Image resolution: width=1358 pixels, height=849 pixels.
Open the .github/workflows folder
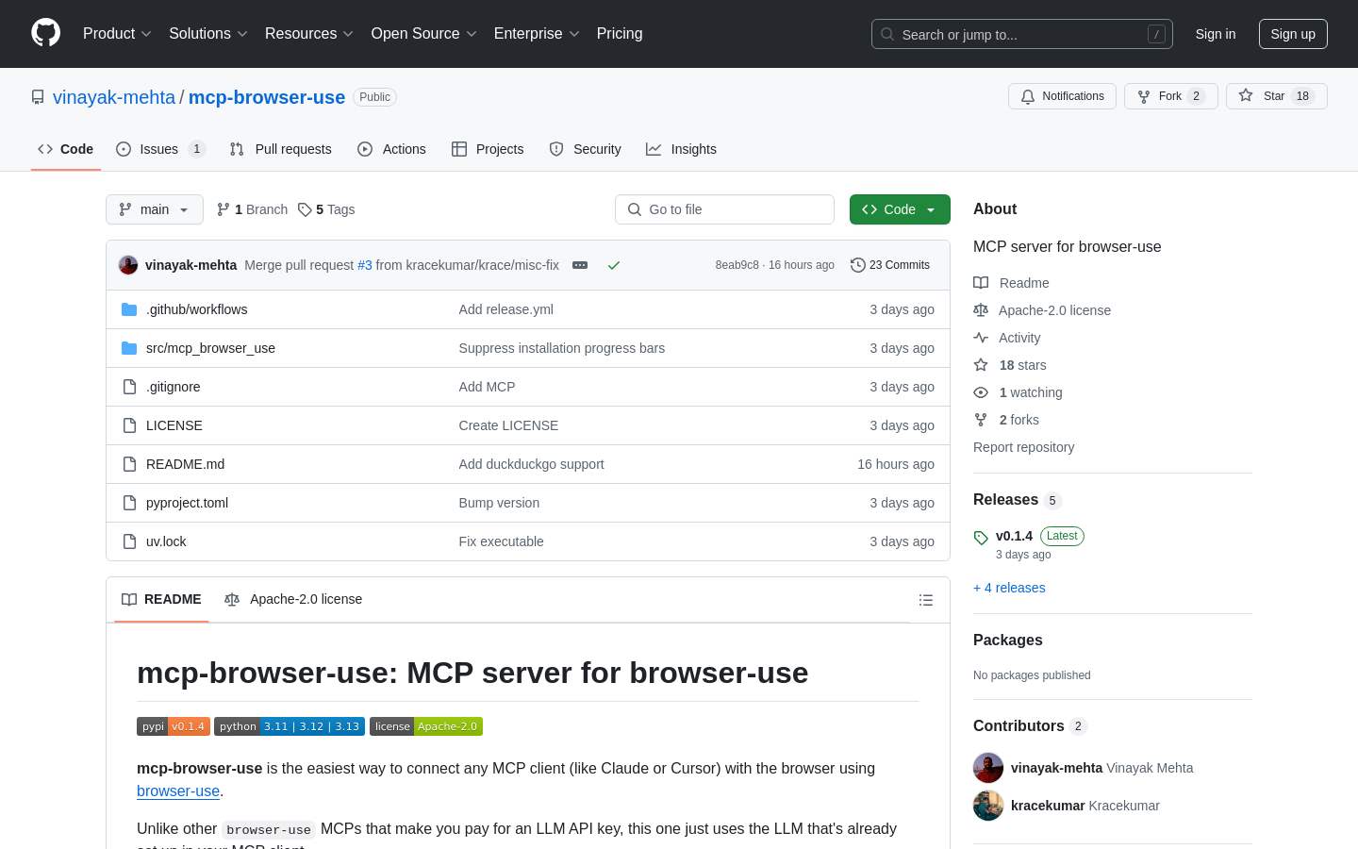[196, 309]
